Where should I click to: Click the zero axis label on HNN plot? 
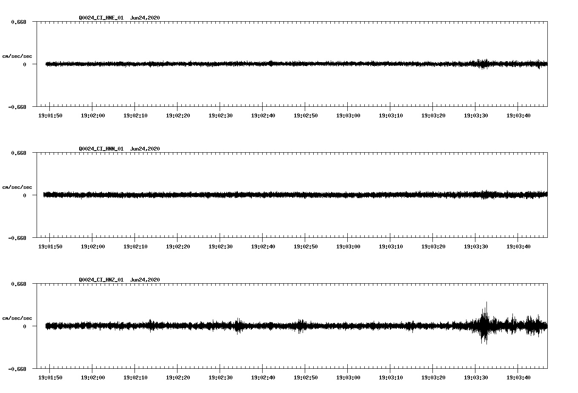[x=25, y=195]
